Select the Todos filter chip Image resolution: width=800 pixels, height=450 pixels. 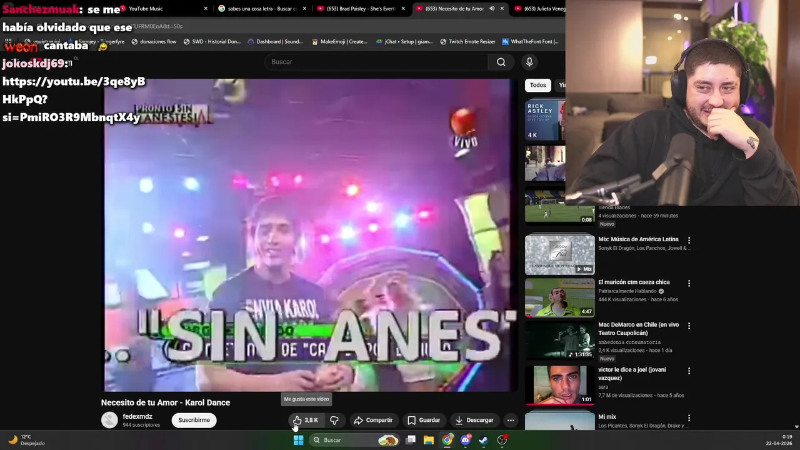click(537, 85)
